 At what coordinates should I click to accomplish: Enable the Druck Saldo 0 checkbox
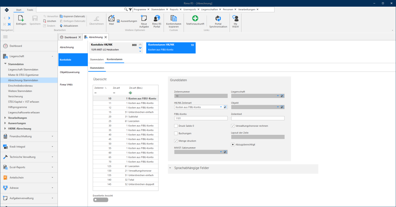click(176, 126)
